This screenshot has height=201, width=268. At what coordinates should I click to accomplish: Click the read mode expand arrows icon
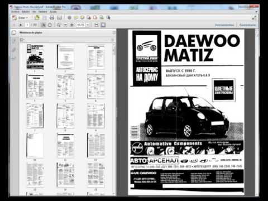254,18
